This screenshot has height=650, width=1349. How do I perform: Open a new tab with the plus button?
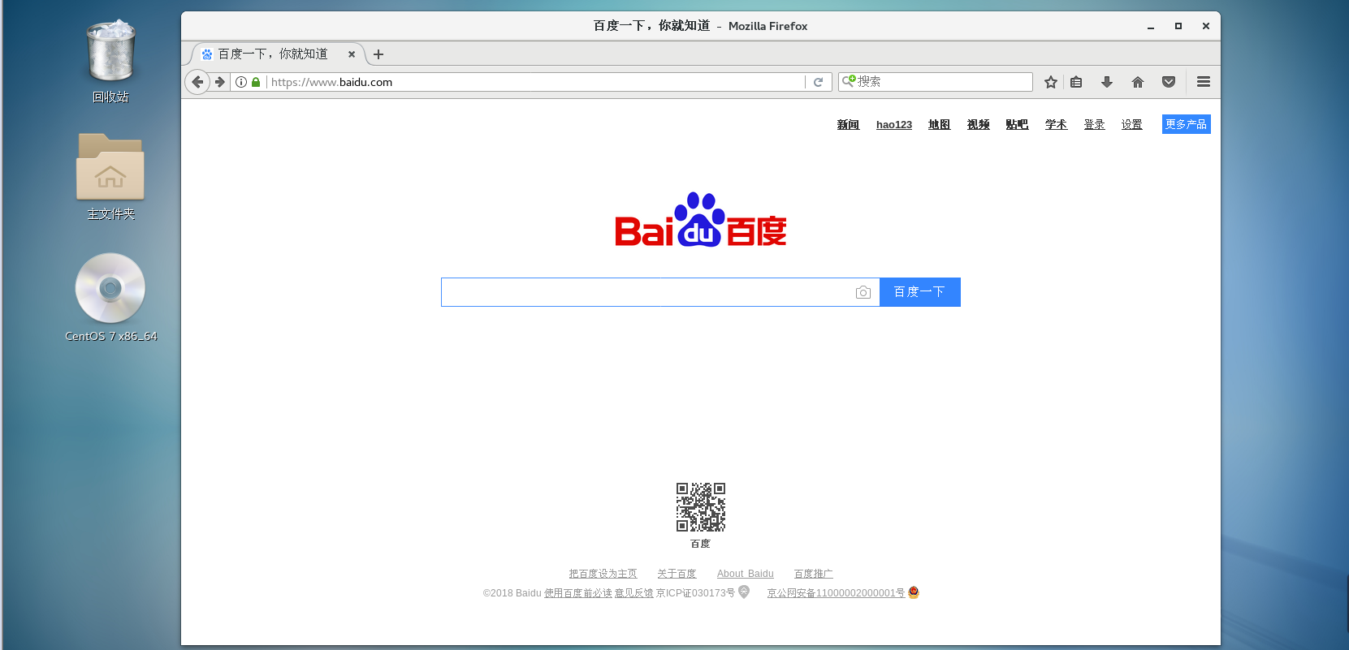pos(378,54)
